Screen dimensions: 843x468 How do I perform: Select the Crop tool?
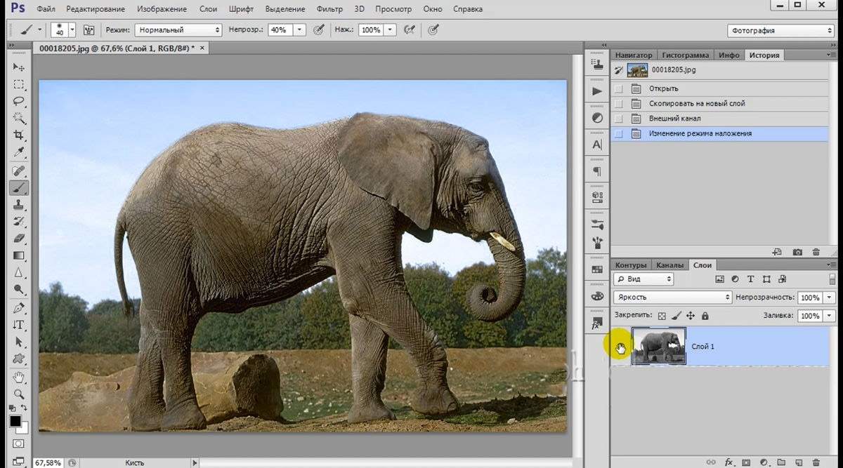[x=19, y=135]
